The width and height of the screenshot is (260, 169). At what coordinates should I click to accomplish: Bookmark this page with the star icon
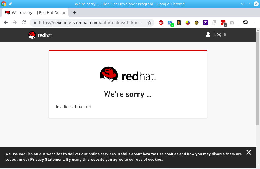click(x=149, y=23)
